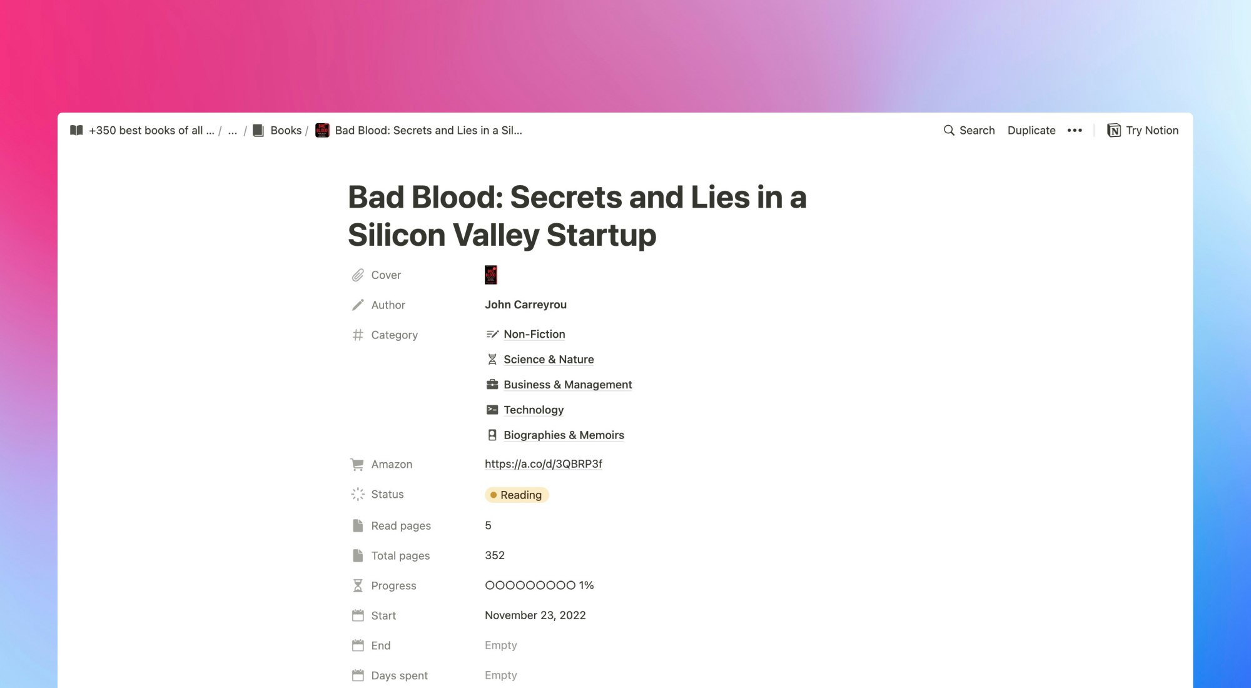1251x688 pixels.
Task: Go to Books in the breadcrumb
Action: [286, 130]
